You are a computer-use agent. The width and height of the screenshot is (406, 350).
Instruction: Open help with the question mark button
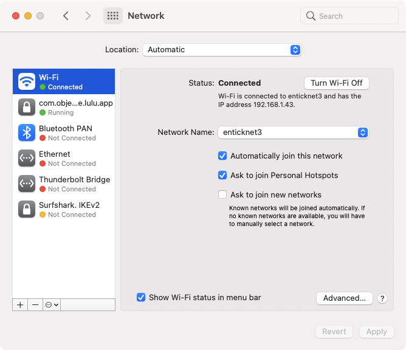382,298
